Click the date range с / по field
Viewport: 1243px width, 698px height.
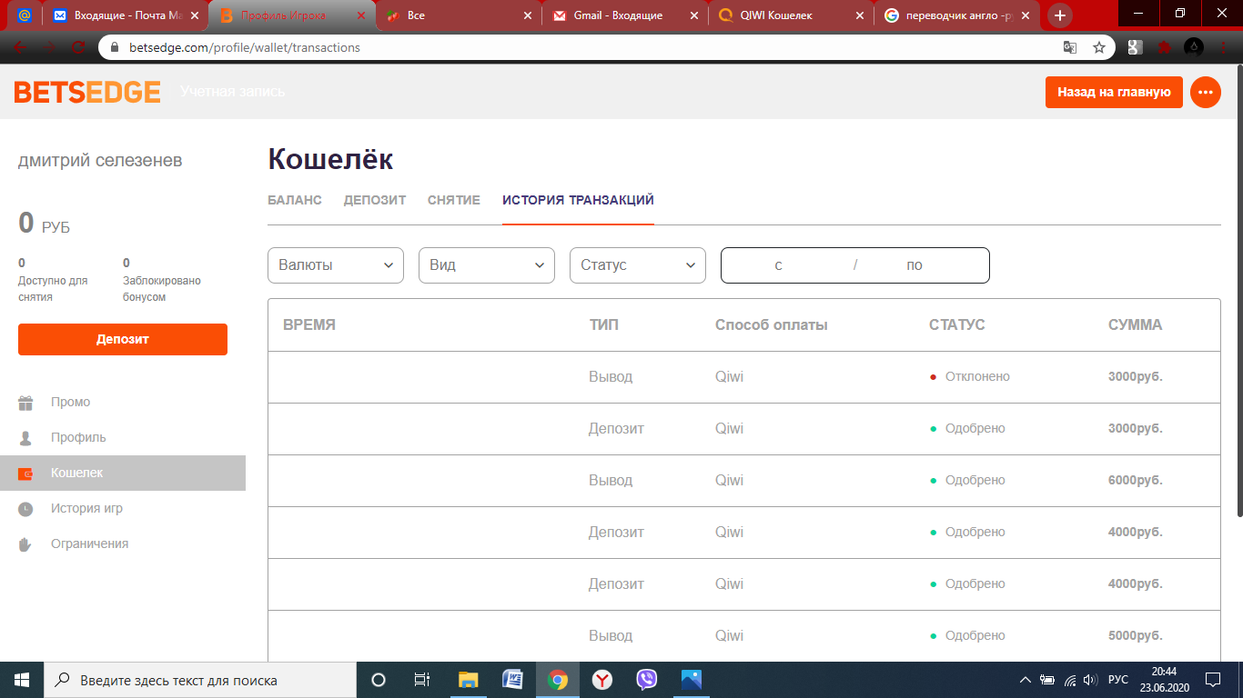tap(854, 265)
